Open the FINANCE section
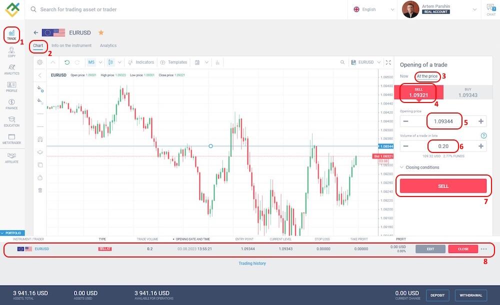This screenshot has width=500, height=305. [x=11, y=103]
